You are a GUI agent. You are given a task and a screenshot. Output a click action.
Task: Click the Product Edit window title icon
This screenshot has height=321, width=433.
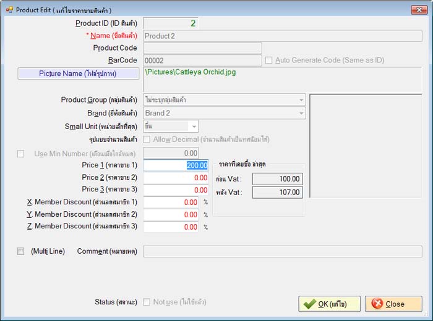[9, 10]
